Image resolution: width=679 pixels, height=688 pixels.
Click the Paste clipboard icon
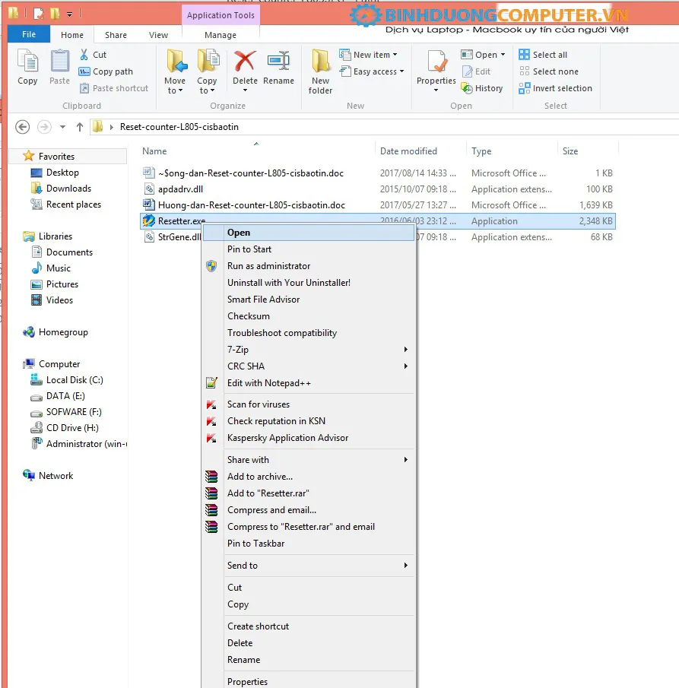coord(60,61)
